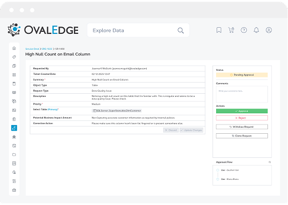Open the Tags icon in sidebar

14,57
